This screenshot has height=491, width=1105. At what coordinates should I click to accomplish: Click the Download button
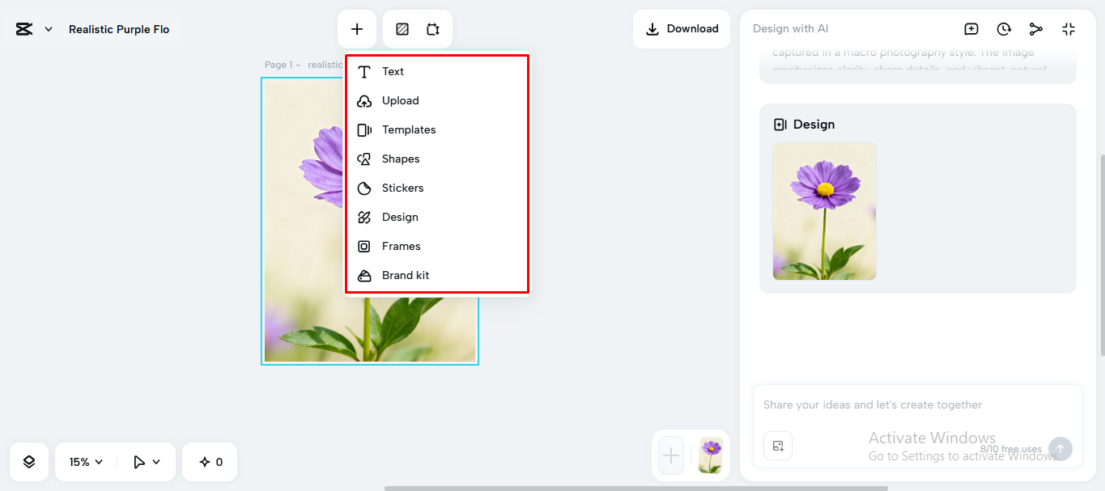coord(682,28)
